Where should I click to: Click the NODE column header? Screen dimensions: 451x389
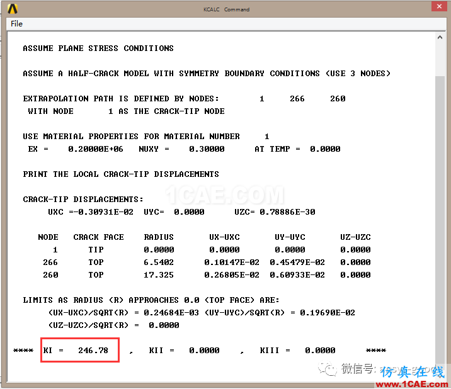48,237
